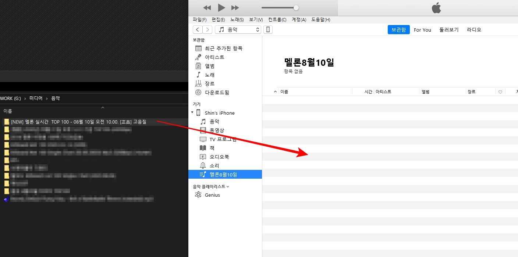Collapse the Shin's iPhone device triangle
The width and height of the screenshot is (518, 257).
[192, 113]
